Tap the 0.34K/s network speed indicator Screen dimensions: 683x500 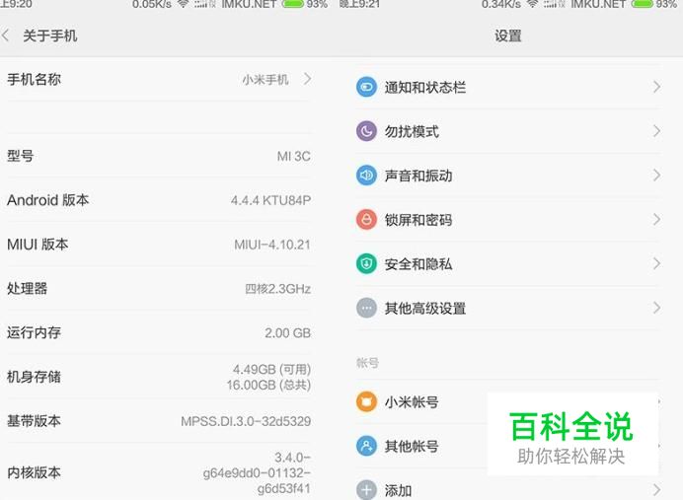501,4
